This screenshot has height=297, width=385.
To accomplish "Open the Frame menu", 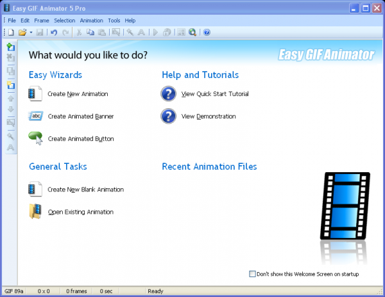I will coord(42,20).
